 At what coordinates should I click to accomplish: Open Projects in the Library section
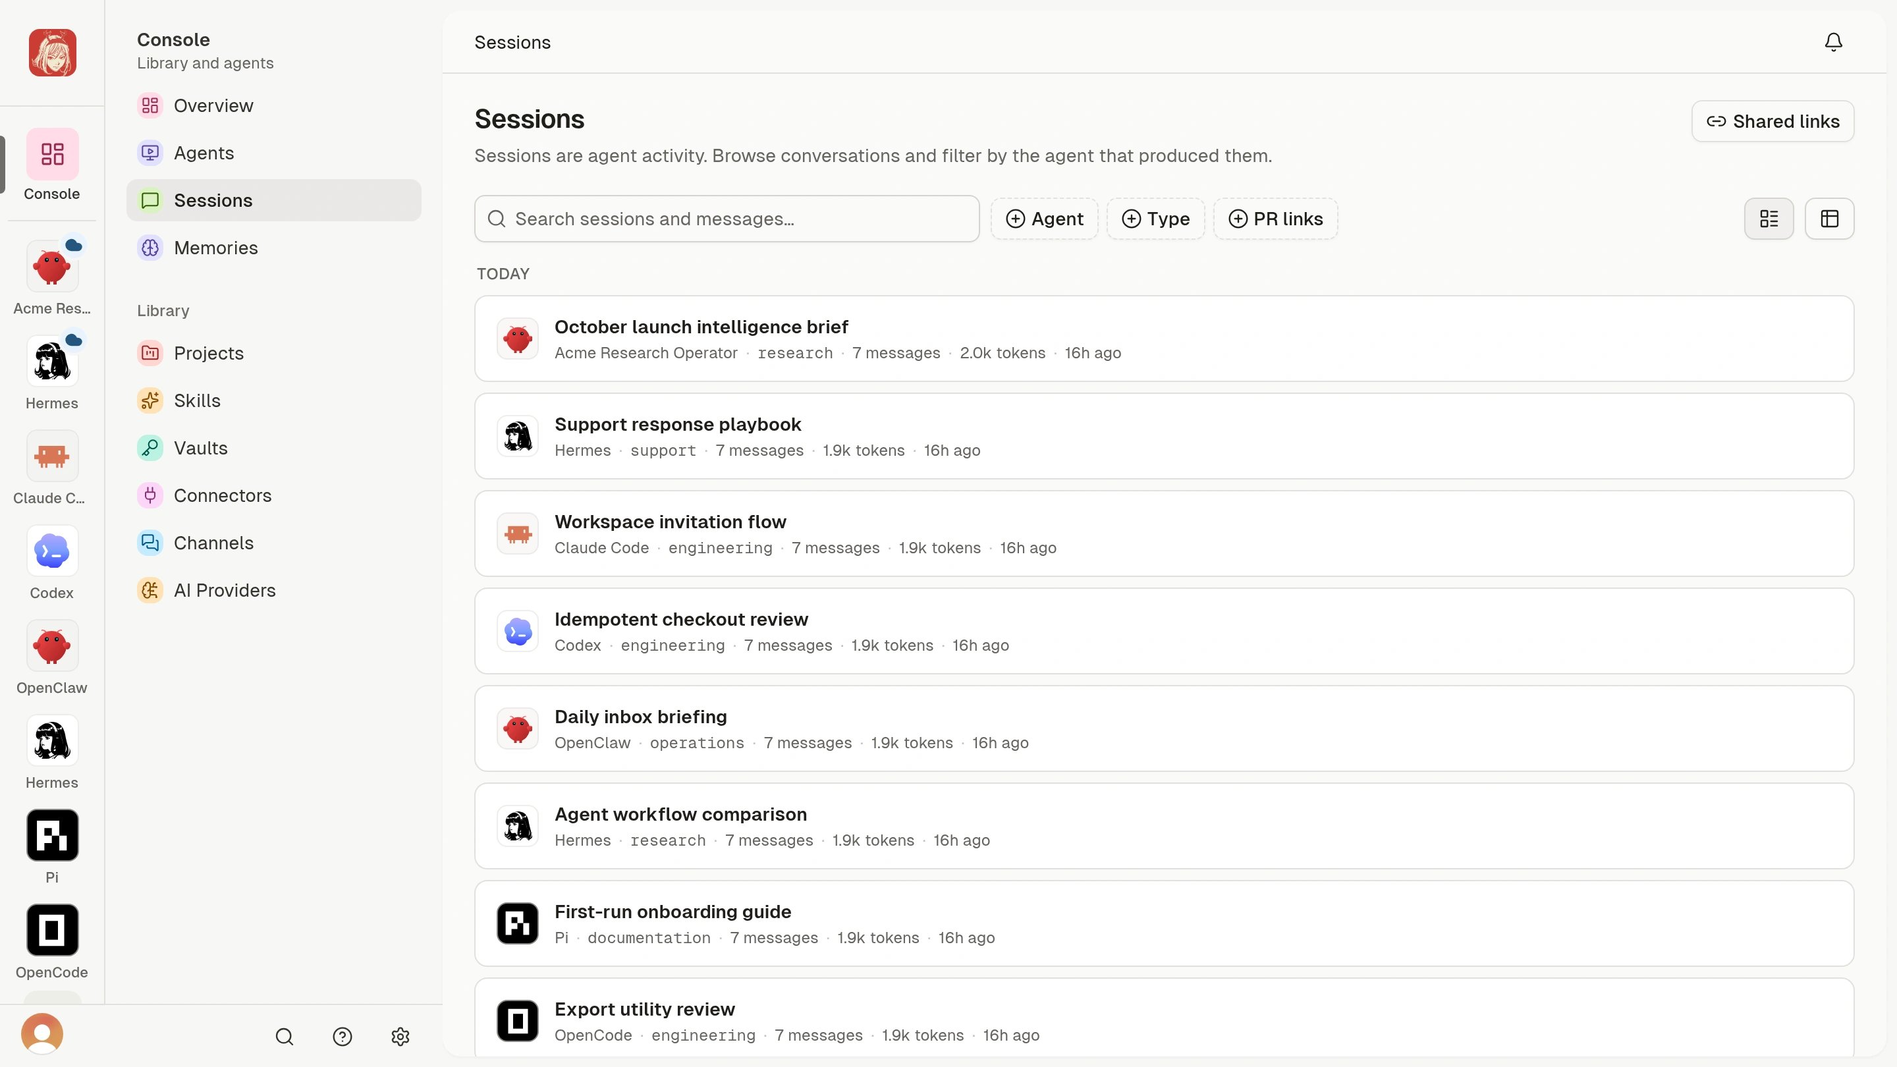[x=274, y=354]
